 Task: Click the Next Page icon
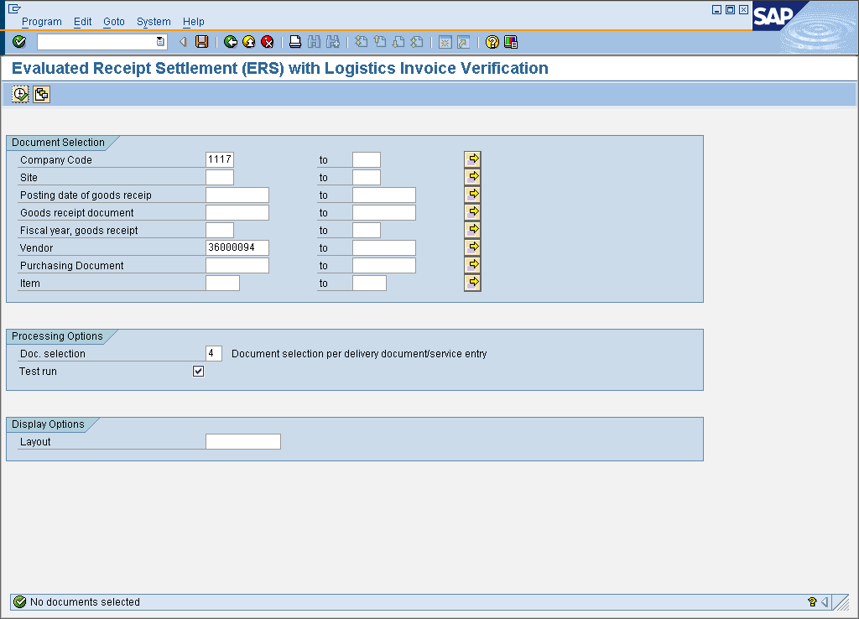[x=398, y=42]
